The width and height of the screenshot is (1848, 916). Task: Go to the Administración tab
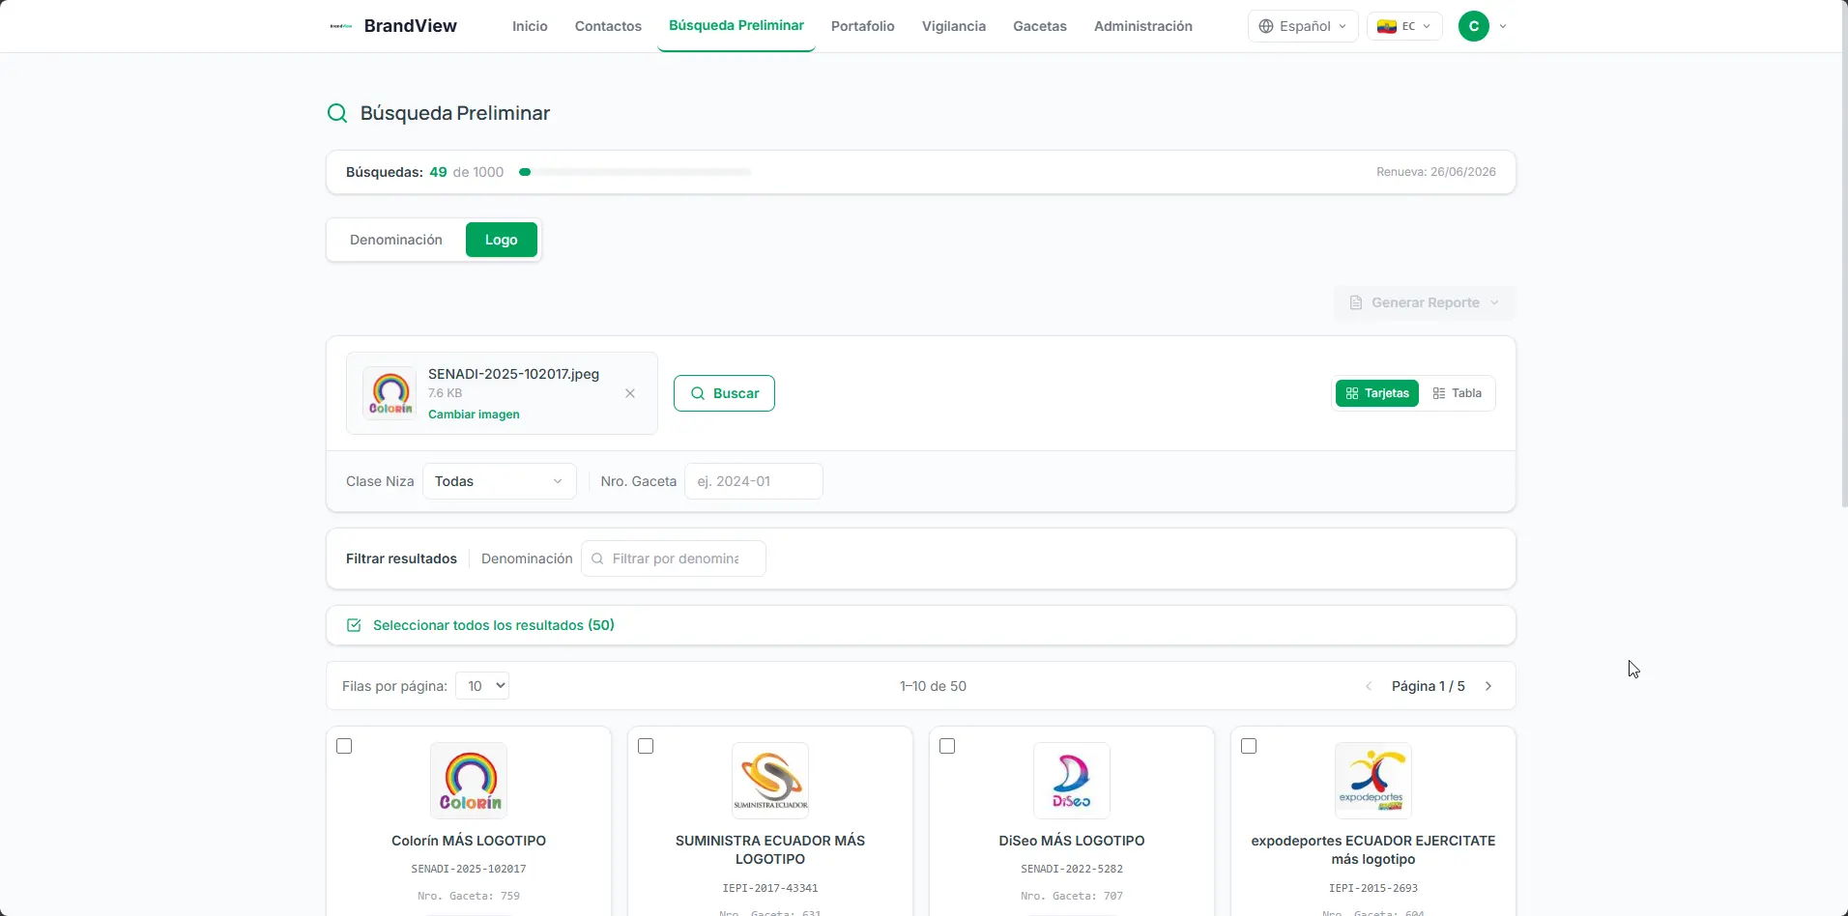coord(1143,26)
